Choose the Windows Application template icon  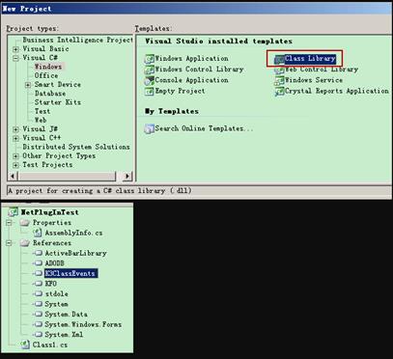(149, 59)
